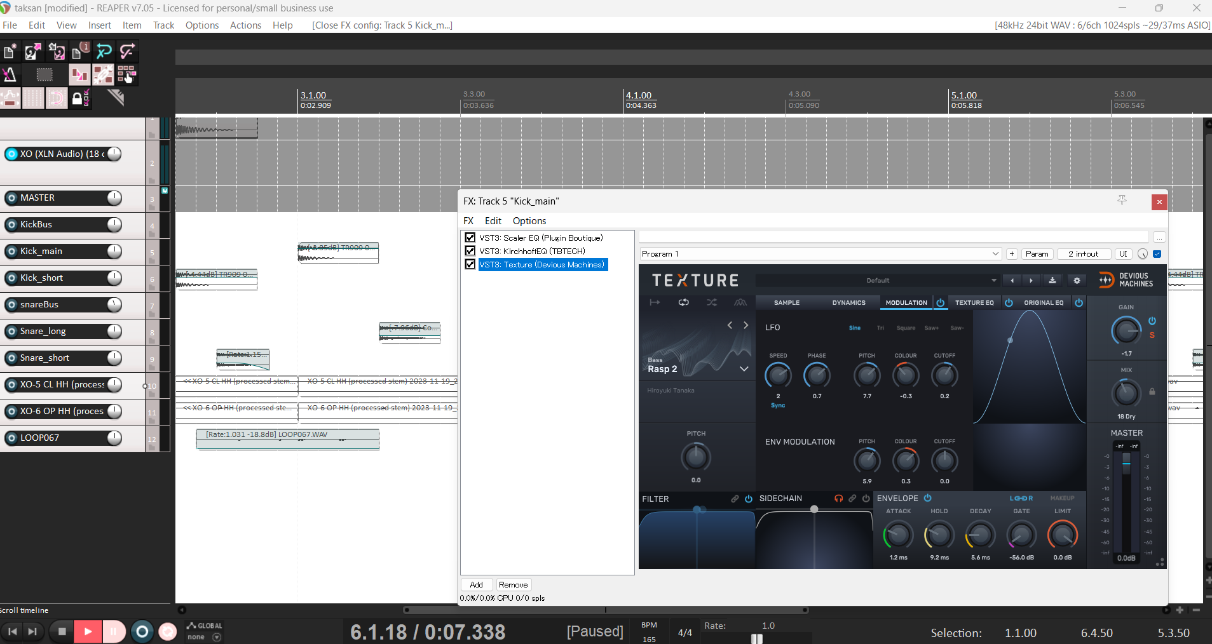Screen dimensions: 1212x644
Task: Pin the FX window with pushpin icon
Action: (1122, 200)
